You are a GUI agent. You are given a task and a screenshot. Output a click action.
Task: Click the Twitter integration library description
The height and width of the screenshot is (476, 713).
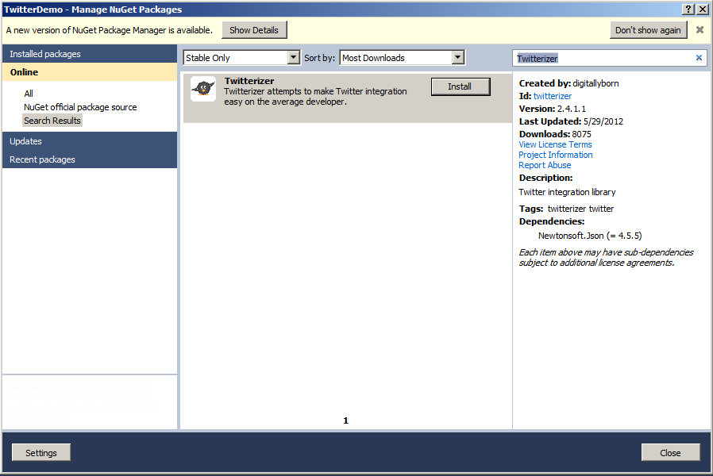pyautogui.click(x=567, y=192)
